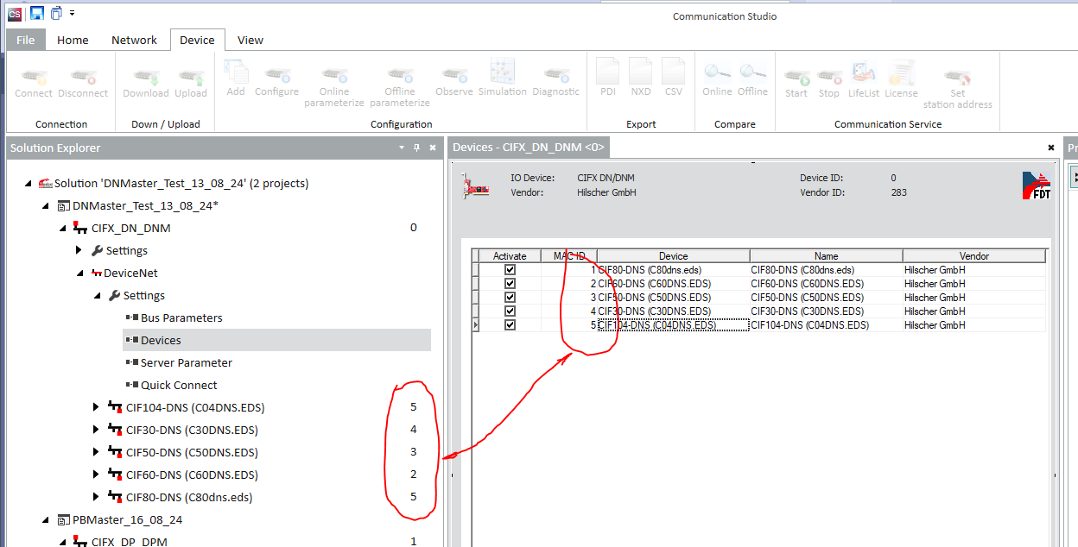1078x547 pixels.
Task: Collapse the Solution 'DNMaster_Test_13_08_24' node
Action: click(29, 184)
